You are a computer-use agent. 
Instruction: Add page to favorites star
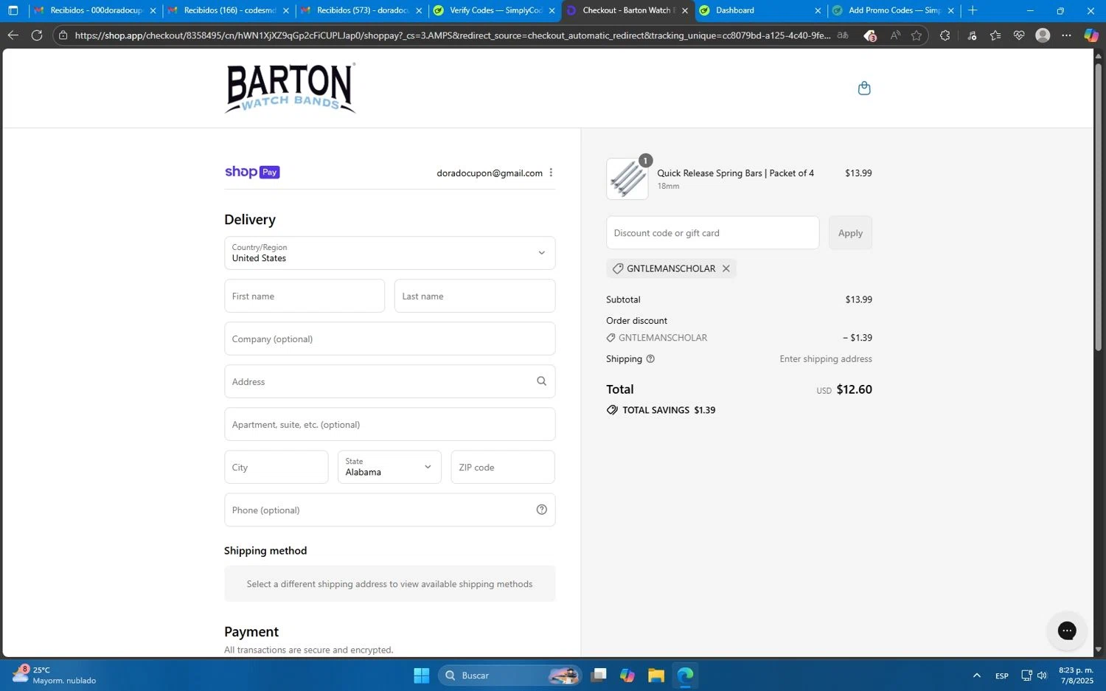(917, 35)
